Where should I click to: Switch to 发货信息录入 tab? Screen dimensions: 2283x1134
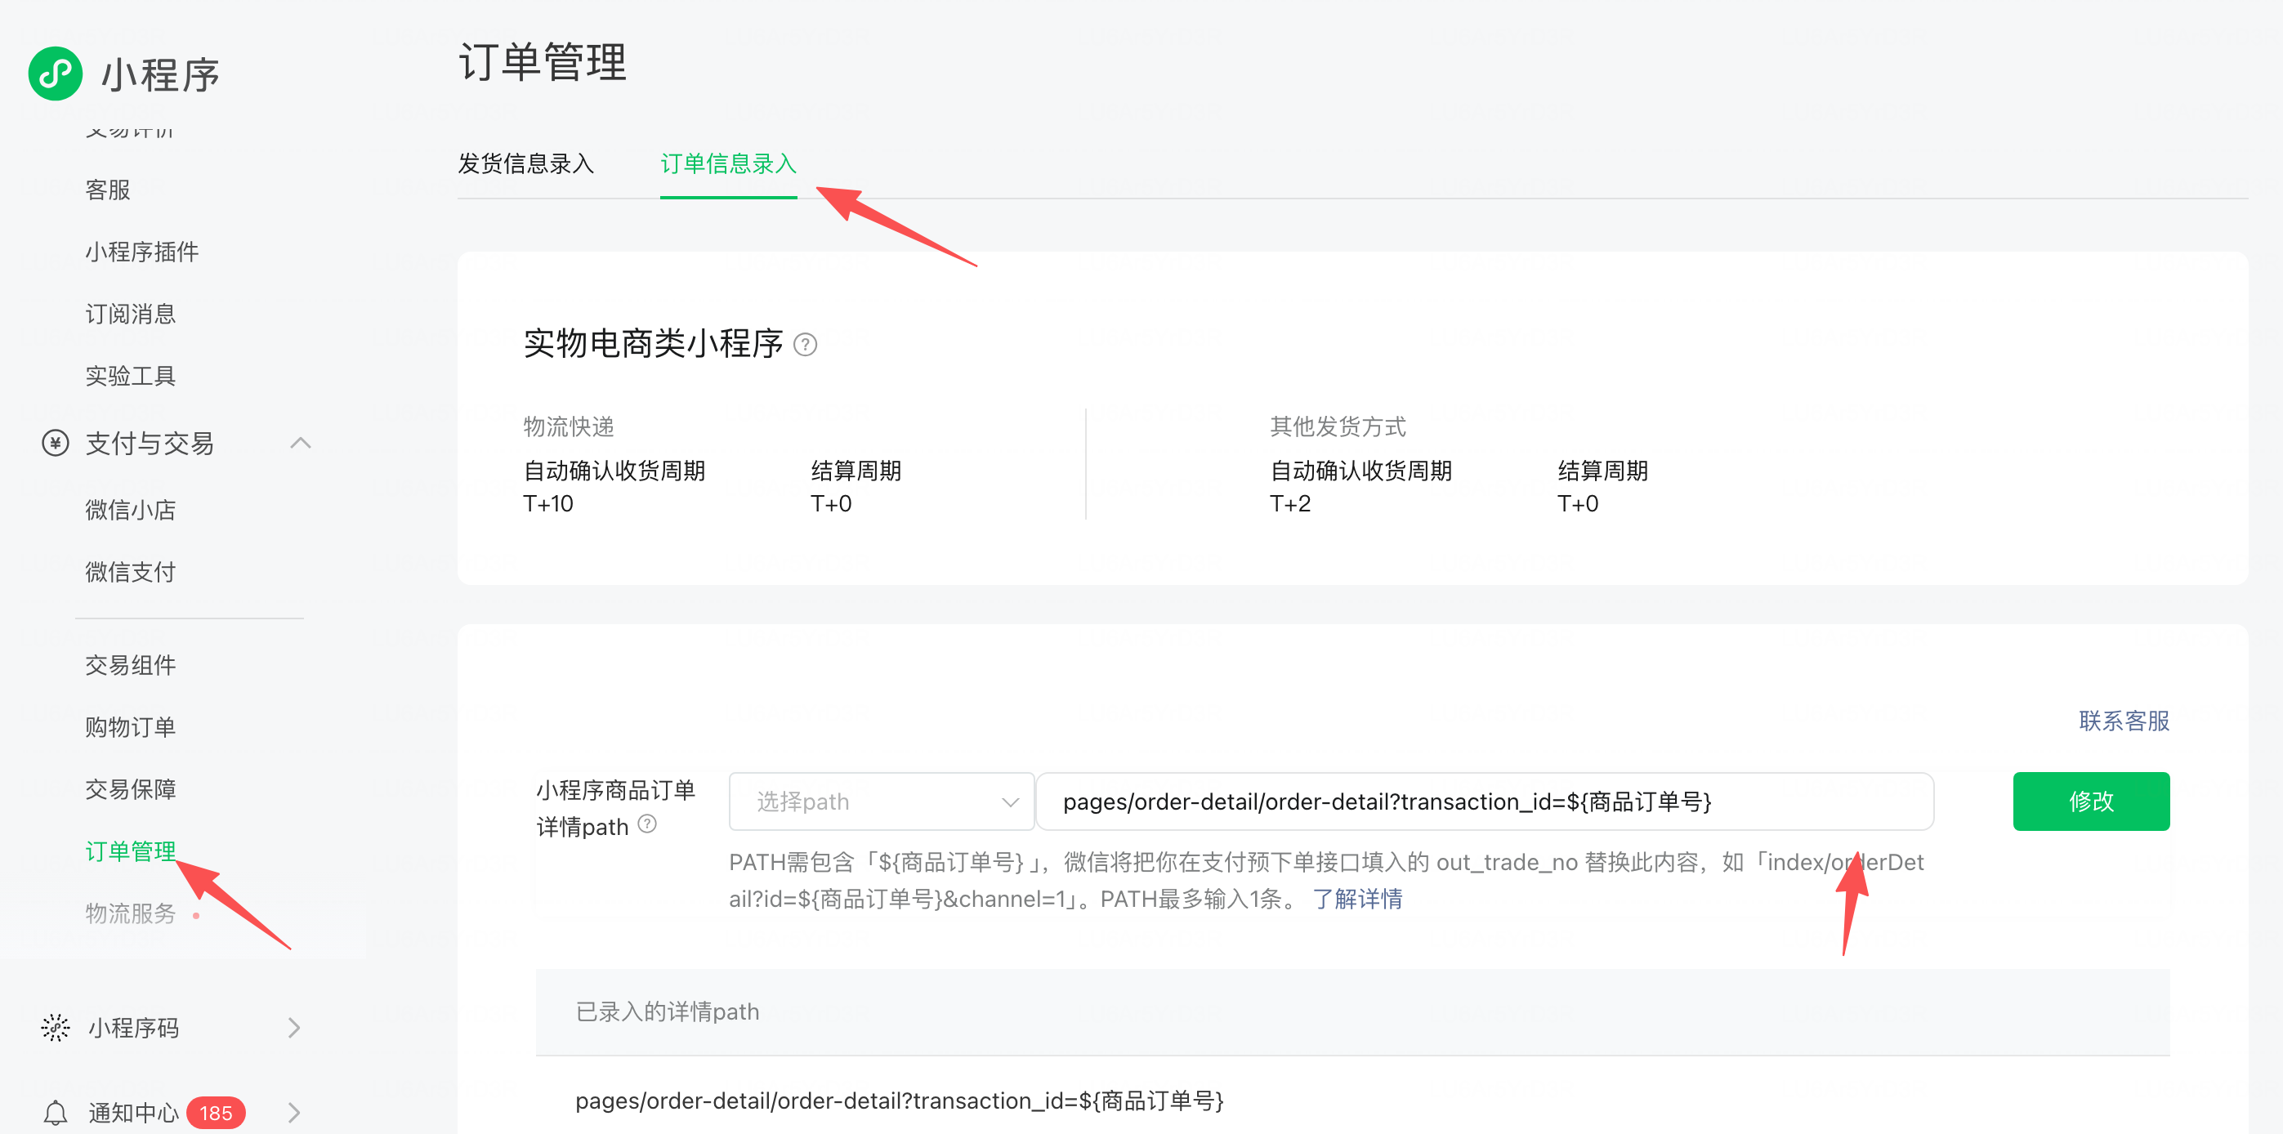(x=525, y=164)
